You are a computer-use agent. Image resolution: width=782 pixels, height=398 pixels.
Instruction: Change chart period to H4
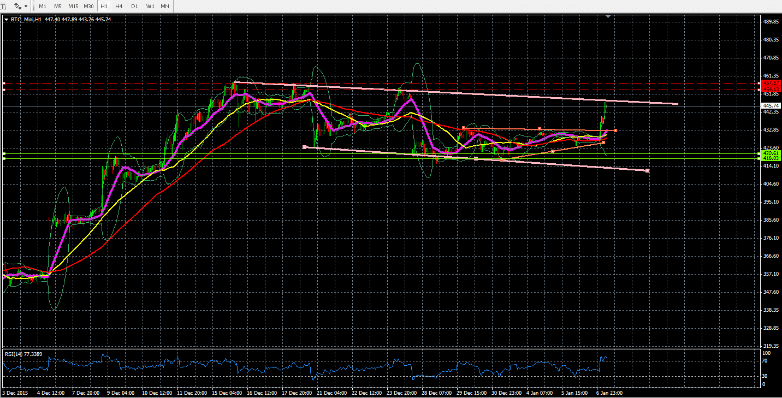tap(119, 6)
